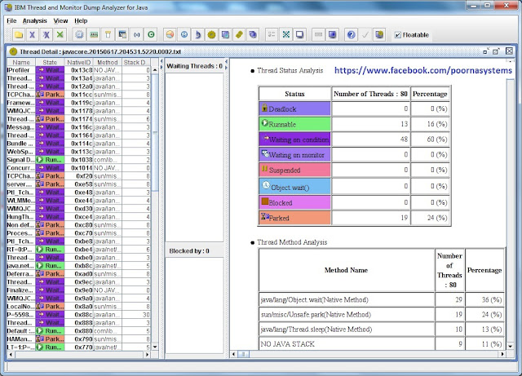Viewport: 522px width, 376px height.
Task: Click the garbage can toolbar icon
Action: (x=108, y=34)
